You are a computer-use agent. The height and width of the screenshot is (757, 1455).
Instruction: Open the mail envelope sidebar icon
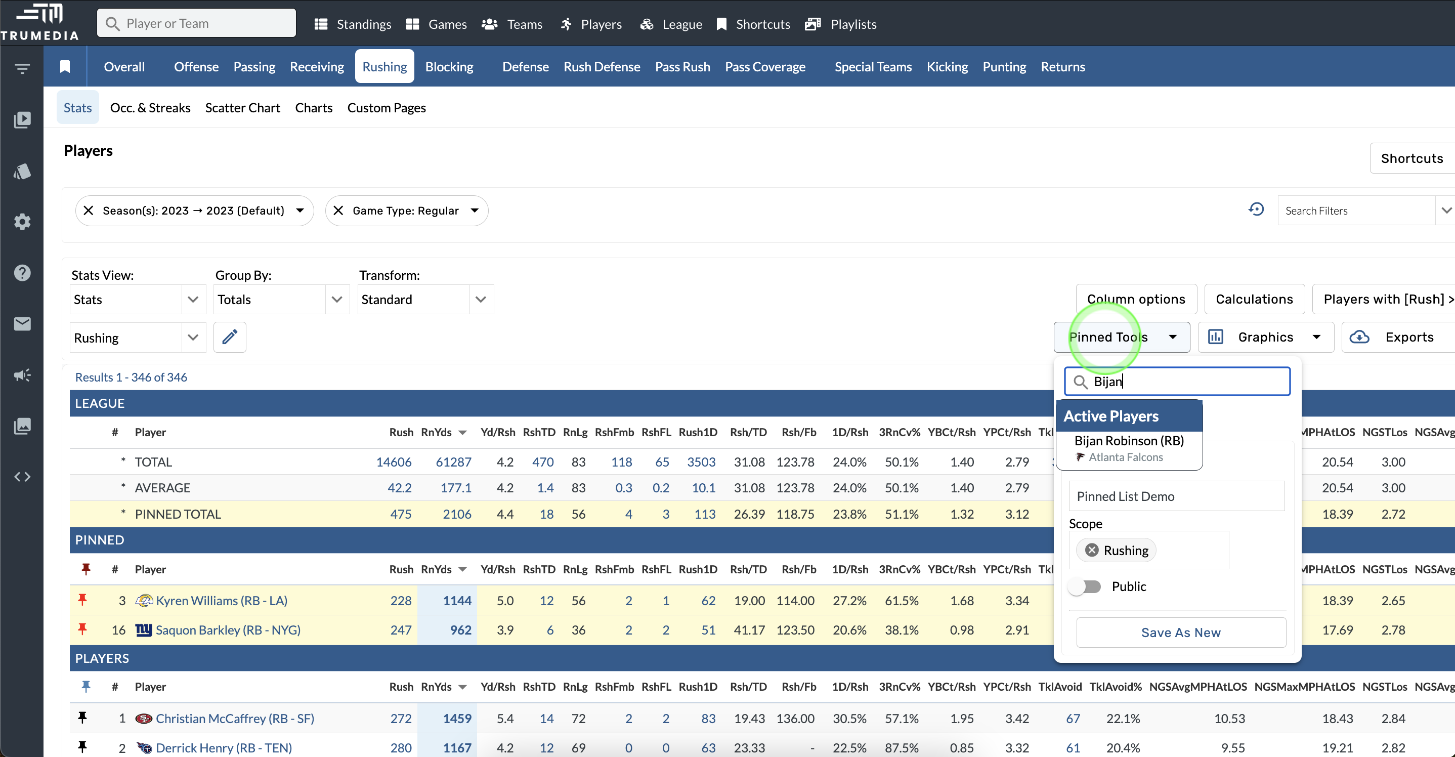coord(22,324)
